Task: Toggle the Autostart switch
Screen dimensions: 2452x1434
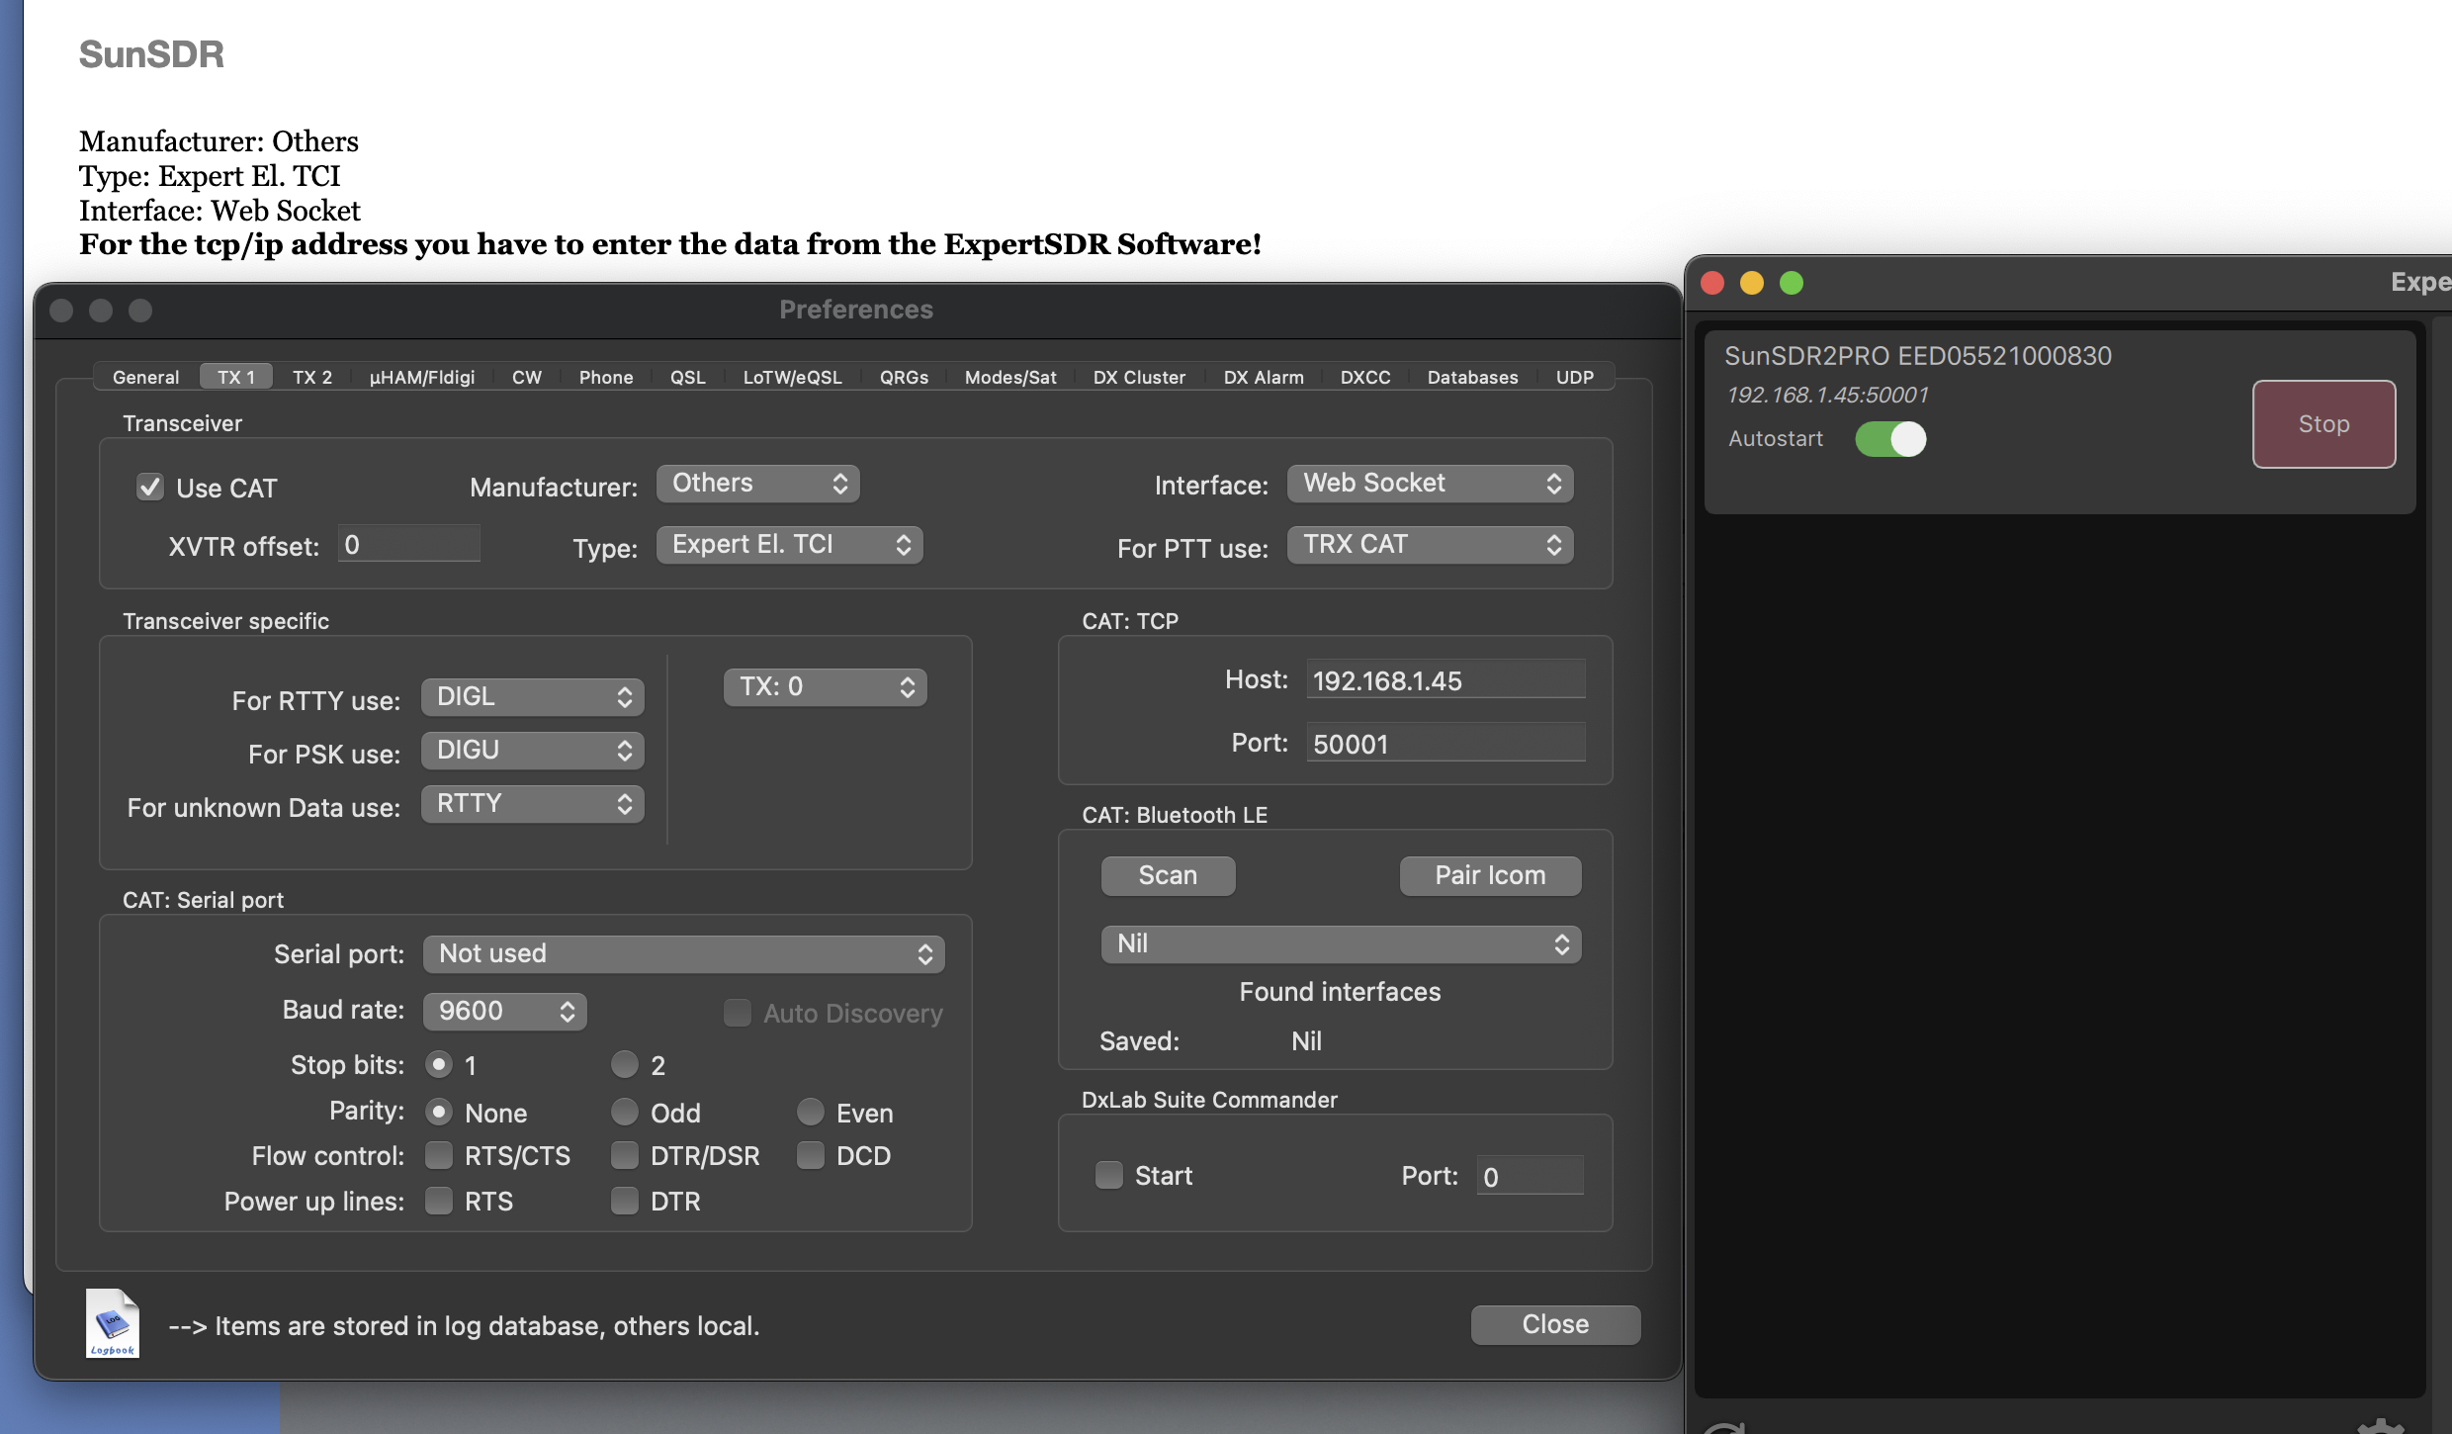Action: [x=1889, y=439]
